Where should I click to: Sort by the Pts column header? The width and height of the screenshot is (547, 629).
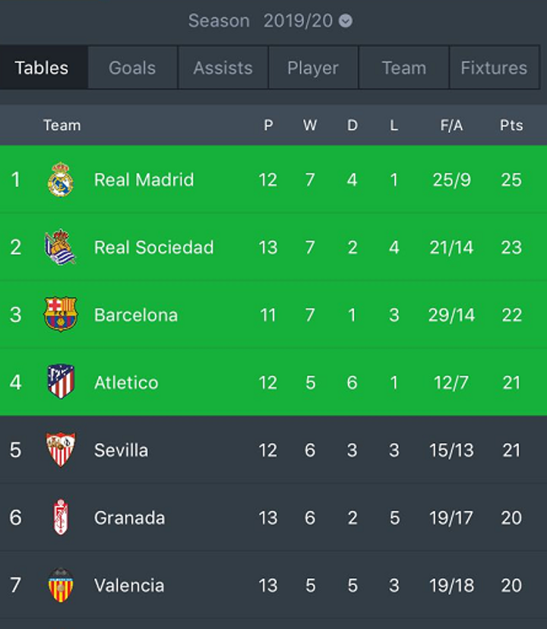pos(511,125)
